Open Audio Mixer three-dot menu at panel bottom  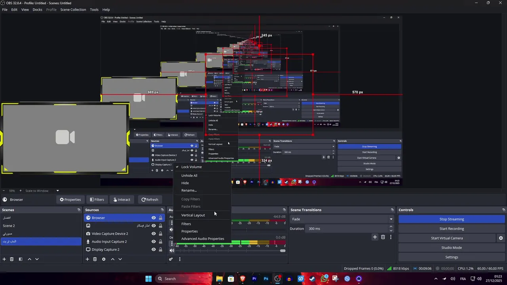pos(180,259)
